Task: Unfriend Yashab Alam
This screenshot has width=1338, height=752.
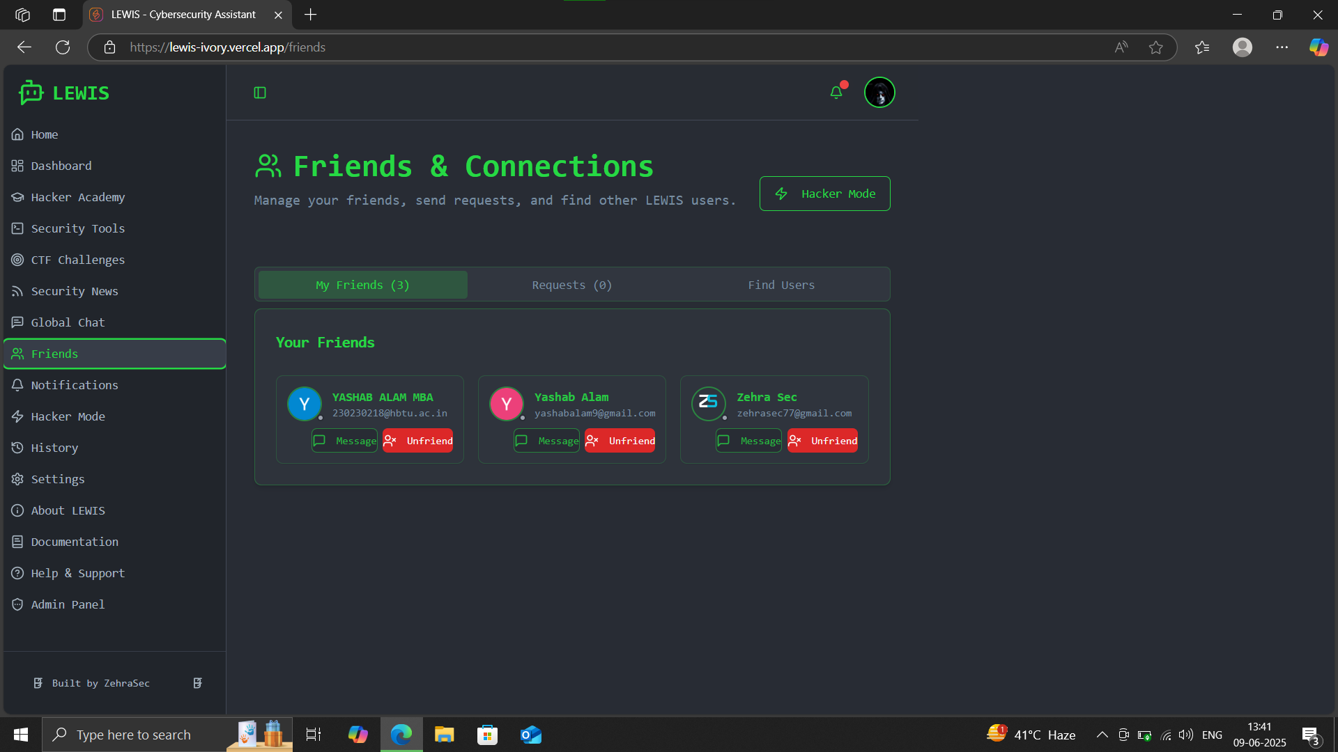Action: (620, 441)
